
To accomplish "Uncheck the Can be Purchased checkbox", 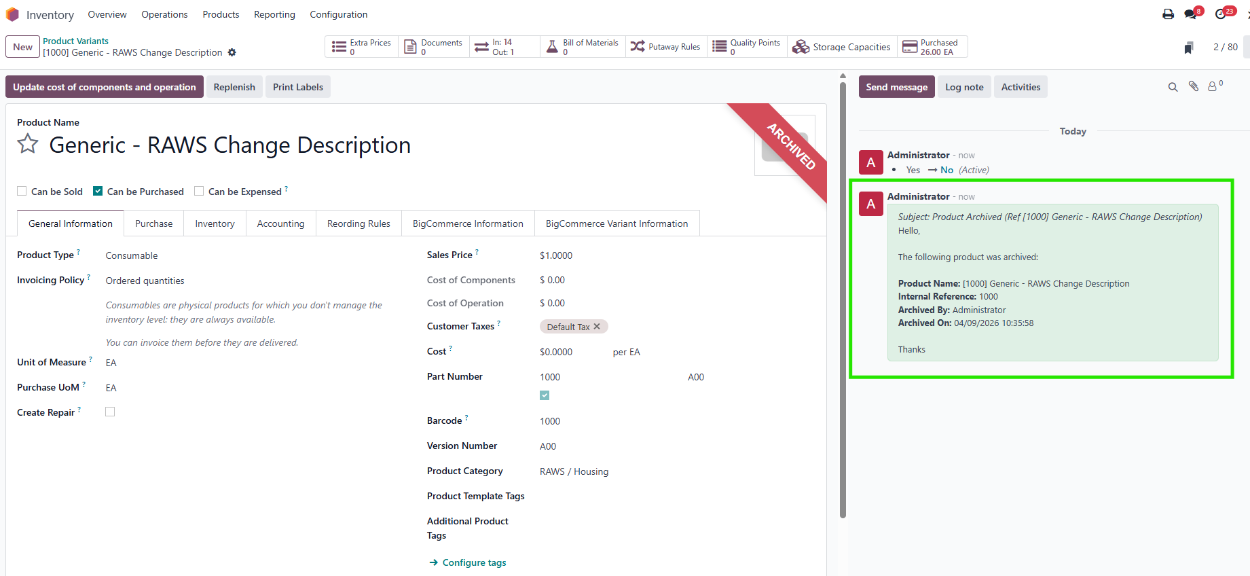I will pos(98,192).
